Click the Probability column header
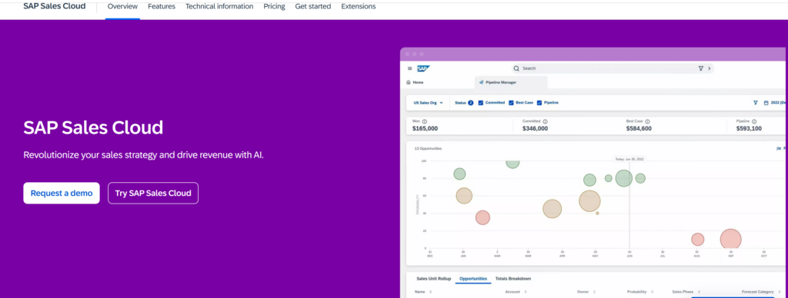Image resolution: width=788 pixels, height=298 pixels. pyautogui.click(x=636, y=292)
